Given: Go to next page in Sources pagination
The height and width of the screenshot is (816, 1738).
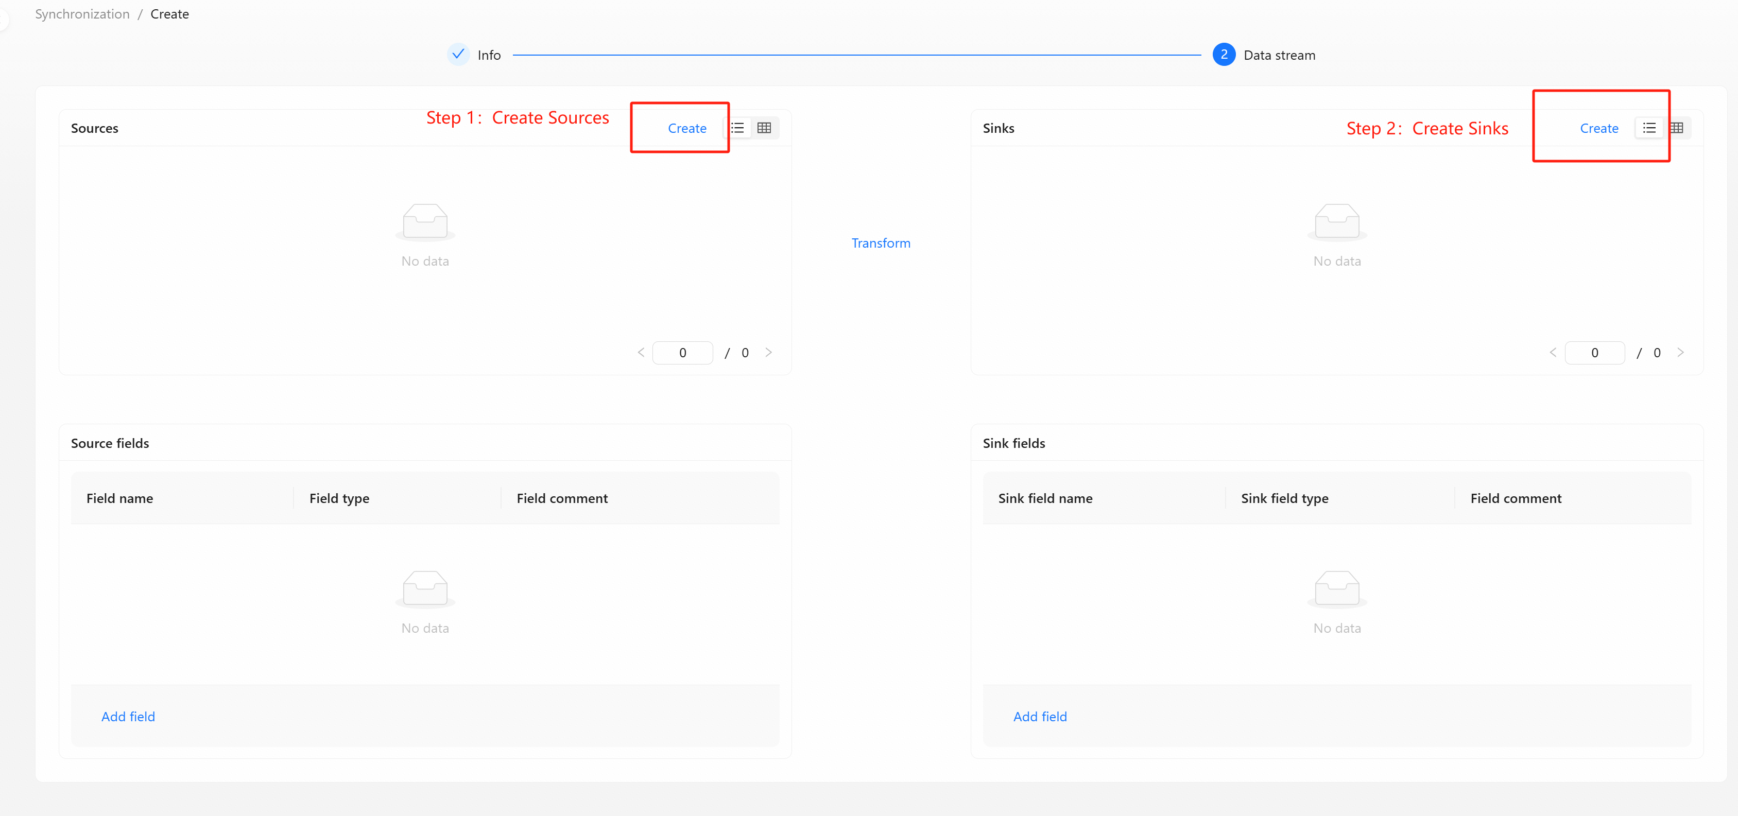Looking at the screenshot, I should click(x=768, y=352).
